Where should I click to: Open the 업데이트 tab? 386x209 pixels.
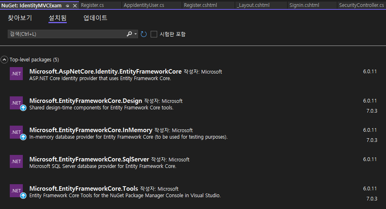95,18
